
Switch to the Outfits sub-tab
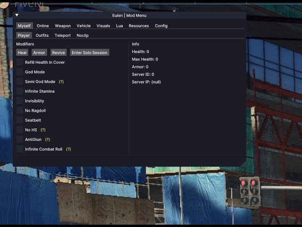click(42, 35)
